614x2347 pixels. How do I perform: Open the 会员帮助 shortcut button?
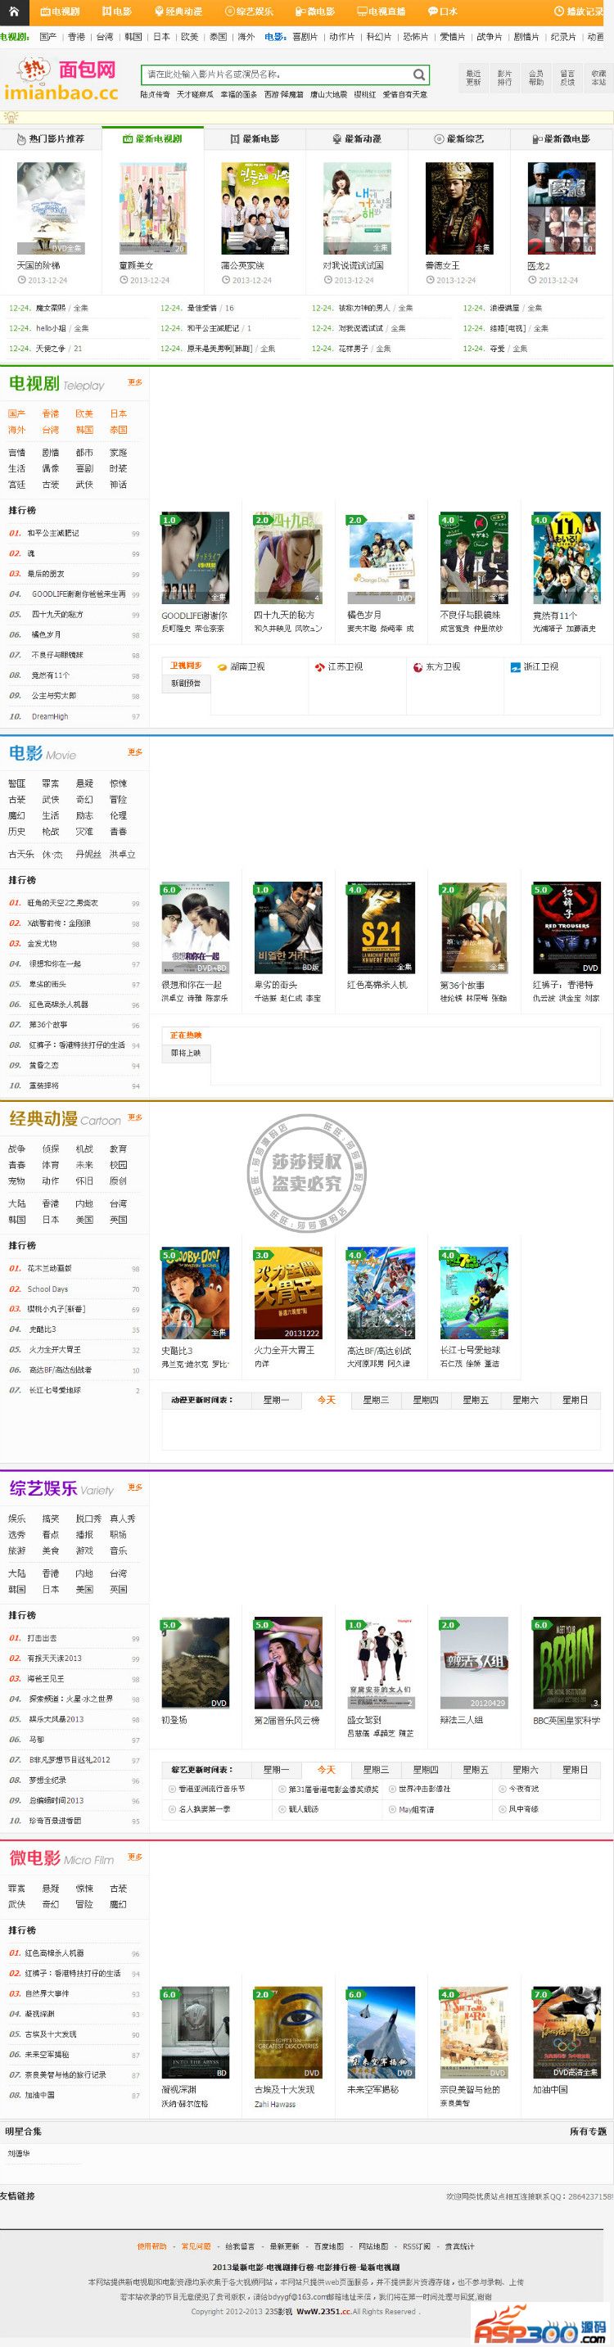click(535, 78)
